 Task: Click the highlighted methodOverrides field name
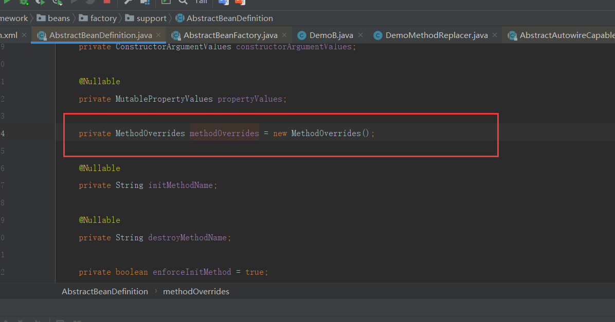click(x=224, y=133)
